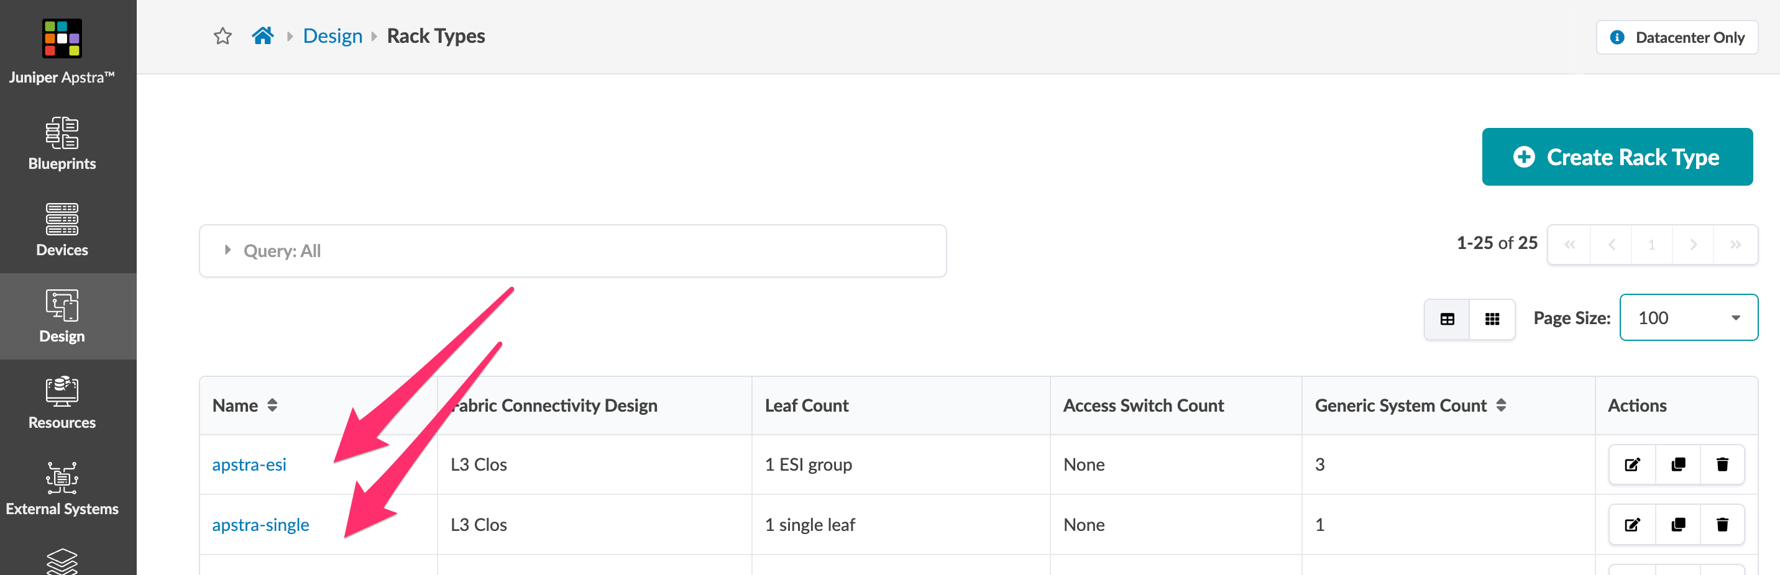The height and width of the screenshot is (575, 1780).
Task: Open Blueprints in the sidebar
Action: pyautogui.click(x=62, y=144)
